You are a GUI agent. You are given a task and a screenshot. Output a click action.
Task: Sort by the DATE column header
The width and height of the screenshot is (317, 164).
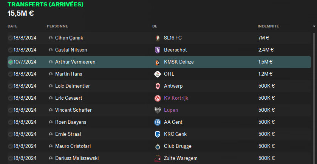[x=12, y=26]
